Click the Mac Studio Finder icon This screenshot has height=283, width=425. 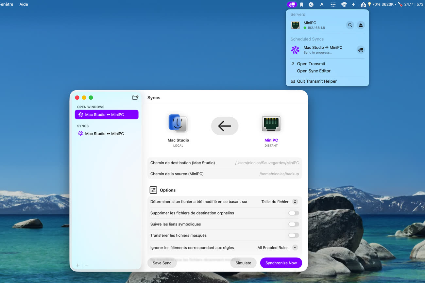(178, 124)
